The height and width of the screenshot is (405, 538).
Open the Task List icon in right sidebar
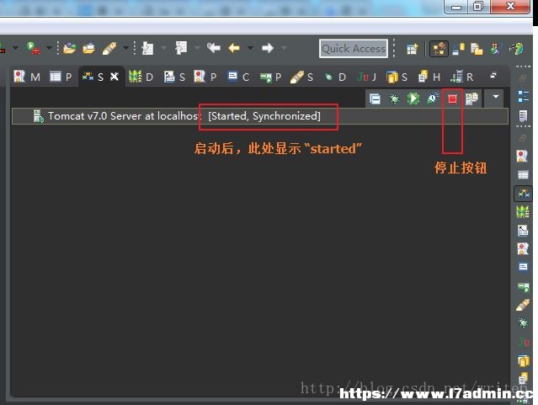coord(523,115)
